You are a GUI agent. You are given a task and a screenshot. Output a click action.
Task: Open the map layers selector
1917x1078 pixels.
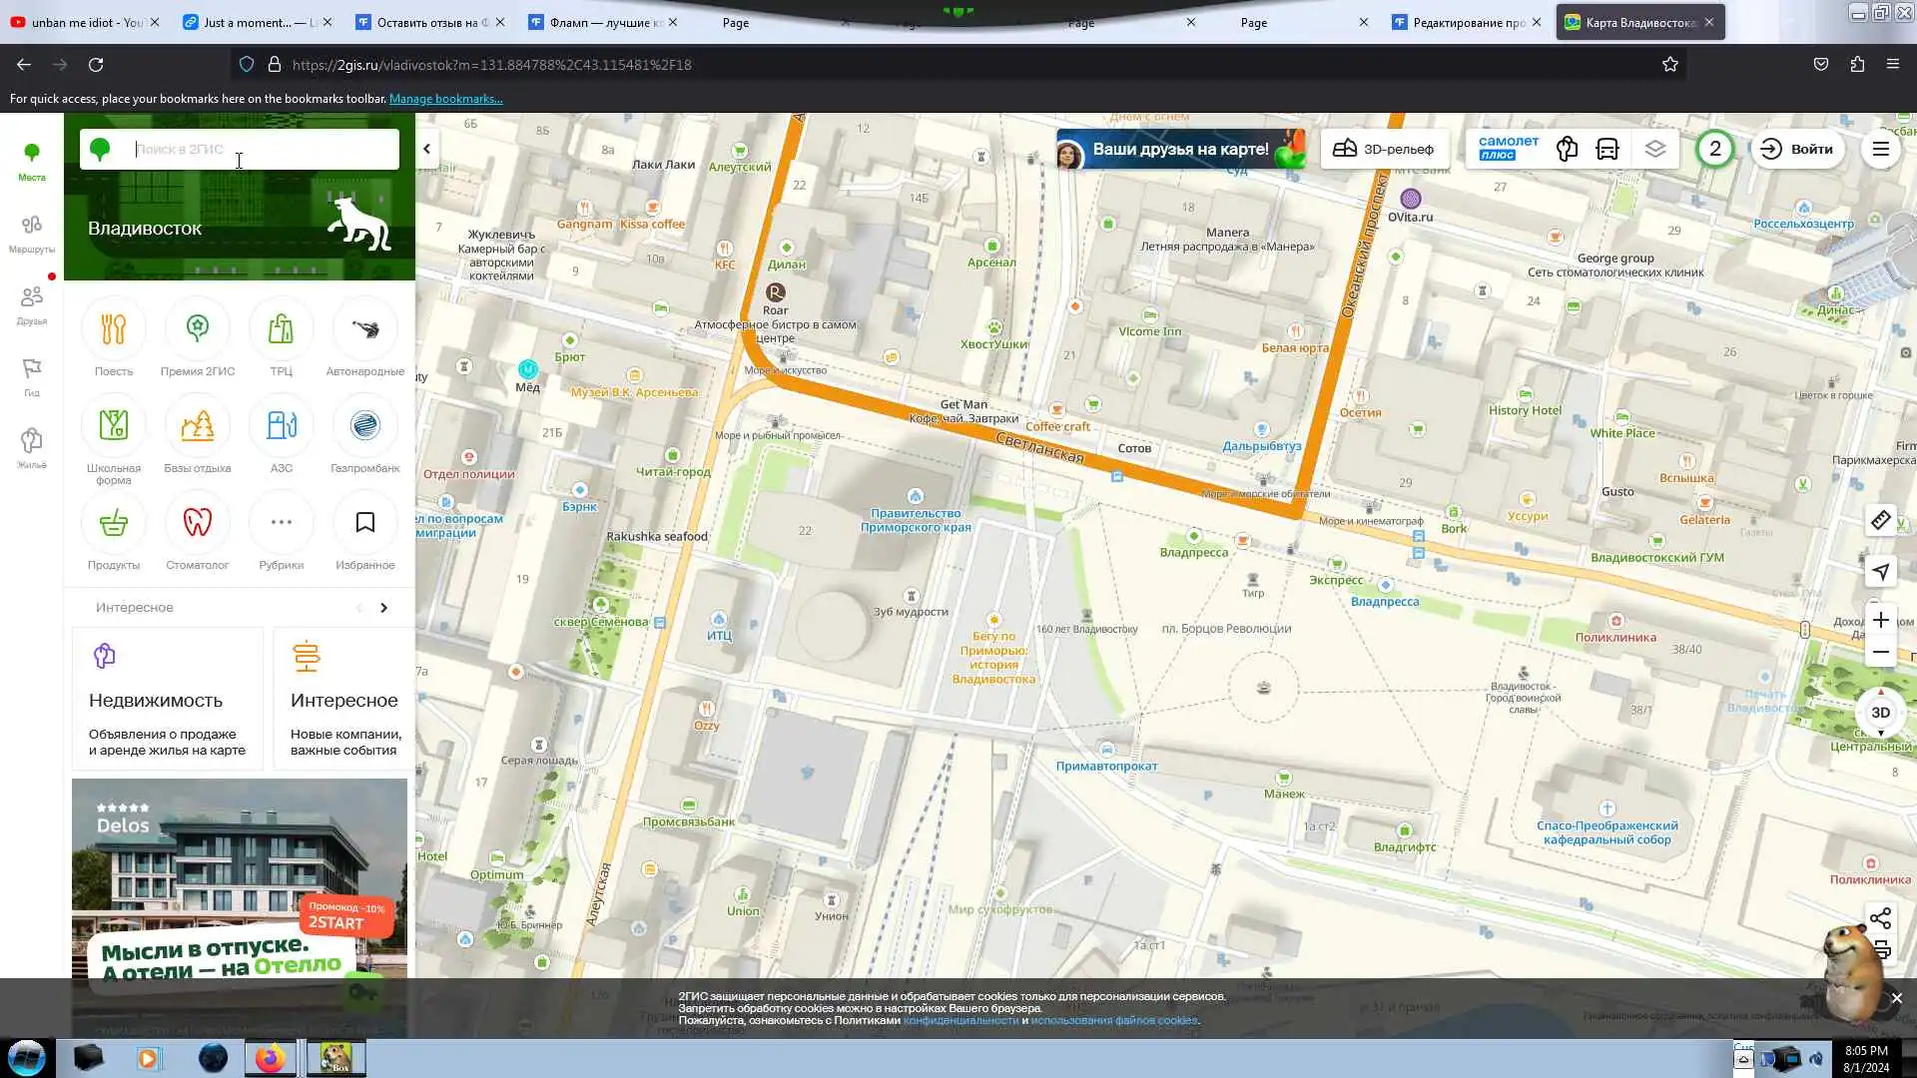(1655, 149)
